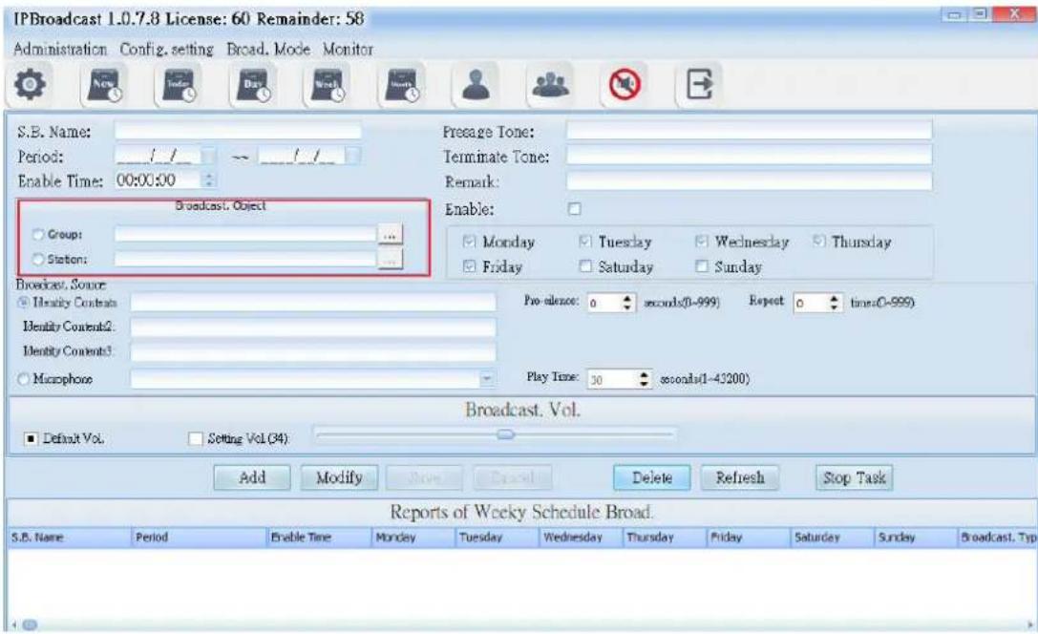
Task: Select the Microphone radio button
Action: pos(24,379)
